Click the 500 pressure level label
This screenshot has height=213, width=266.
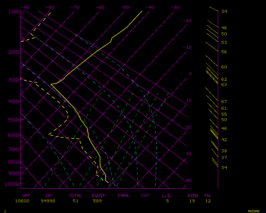[x=13, y=120]
